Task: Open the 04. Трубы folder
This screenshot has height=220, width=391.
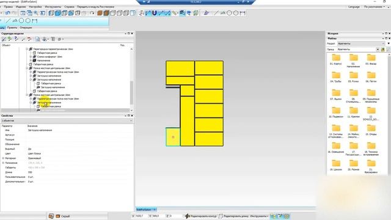Action: tap(336, 77)
